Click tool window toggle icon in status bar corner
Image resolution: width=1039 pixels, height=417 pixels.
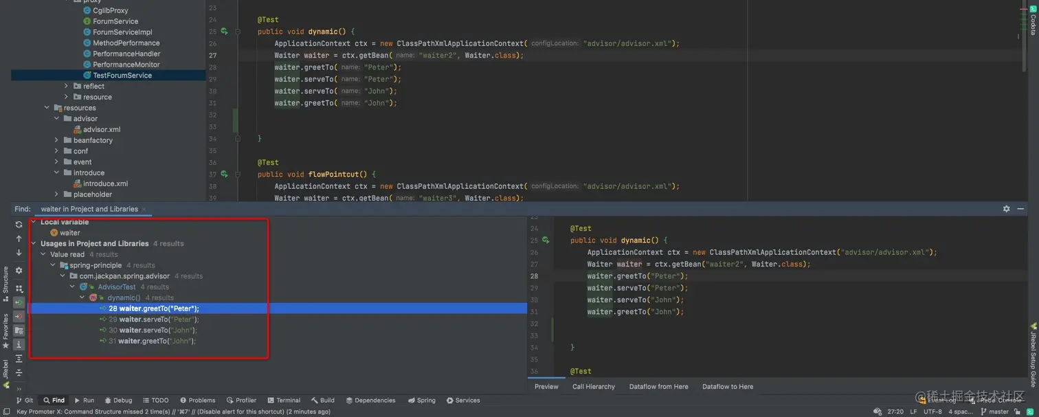click(6, 412)
